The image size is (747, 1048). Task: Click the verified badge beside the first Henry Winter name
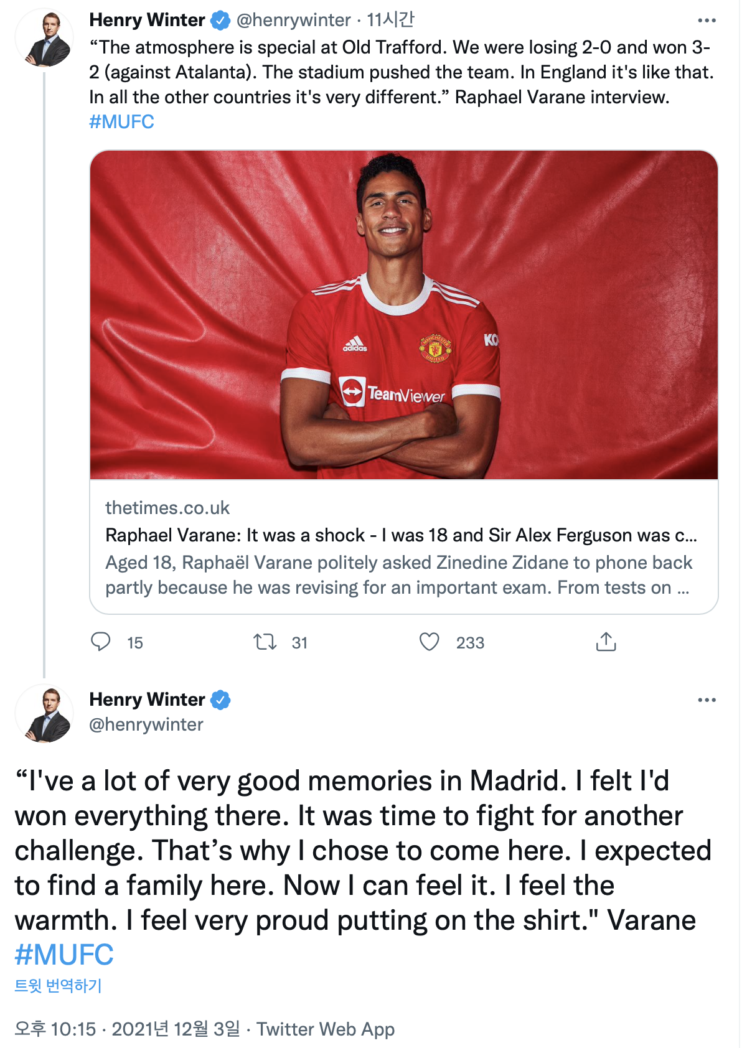[x=220, y=21]
